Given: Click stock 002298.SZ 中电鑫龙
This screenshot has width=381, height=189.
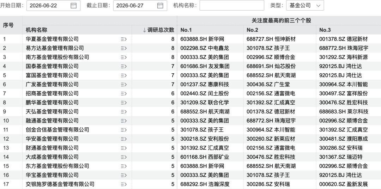Looking at the screenshot, I should click(x=205, y=48).
